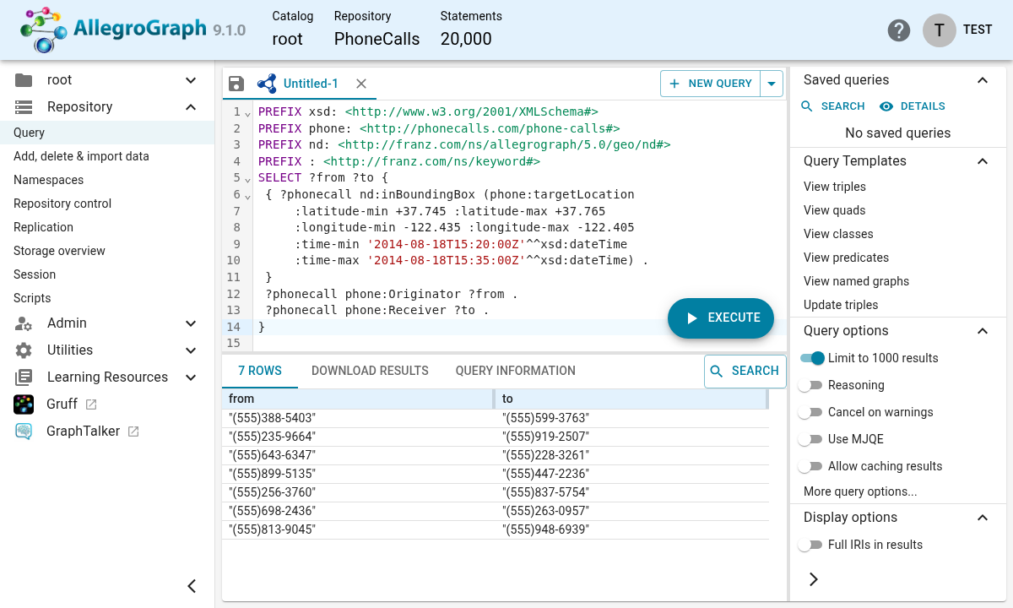
Task: Click the Admin user-gear icon
Action: pos(24,323)
